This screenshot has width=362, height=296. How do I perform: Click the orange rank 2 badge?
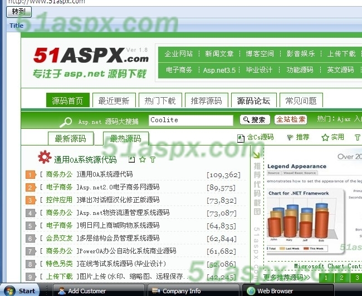point(31,188)
